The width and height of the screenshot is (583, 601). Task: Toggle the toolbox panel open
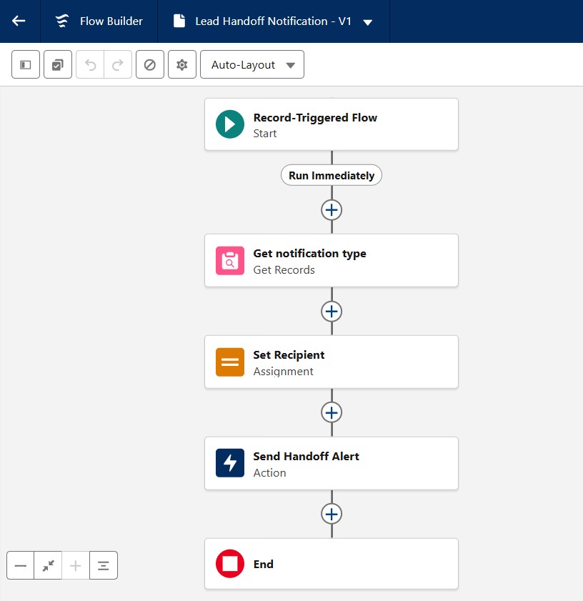pyautogui.click(x=25, y=64)
